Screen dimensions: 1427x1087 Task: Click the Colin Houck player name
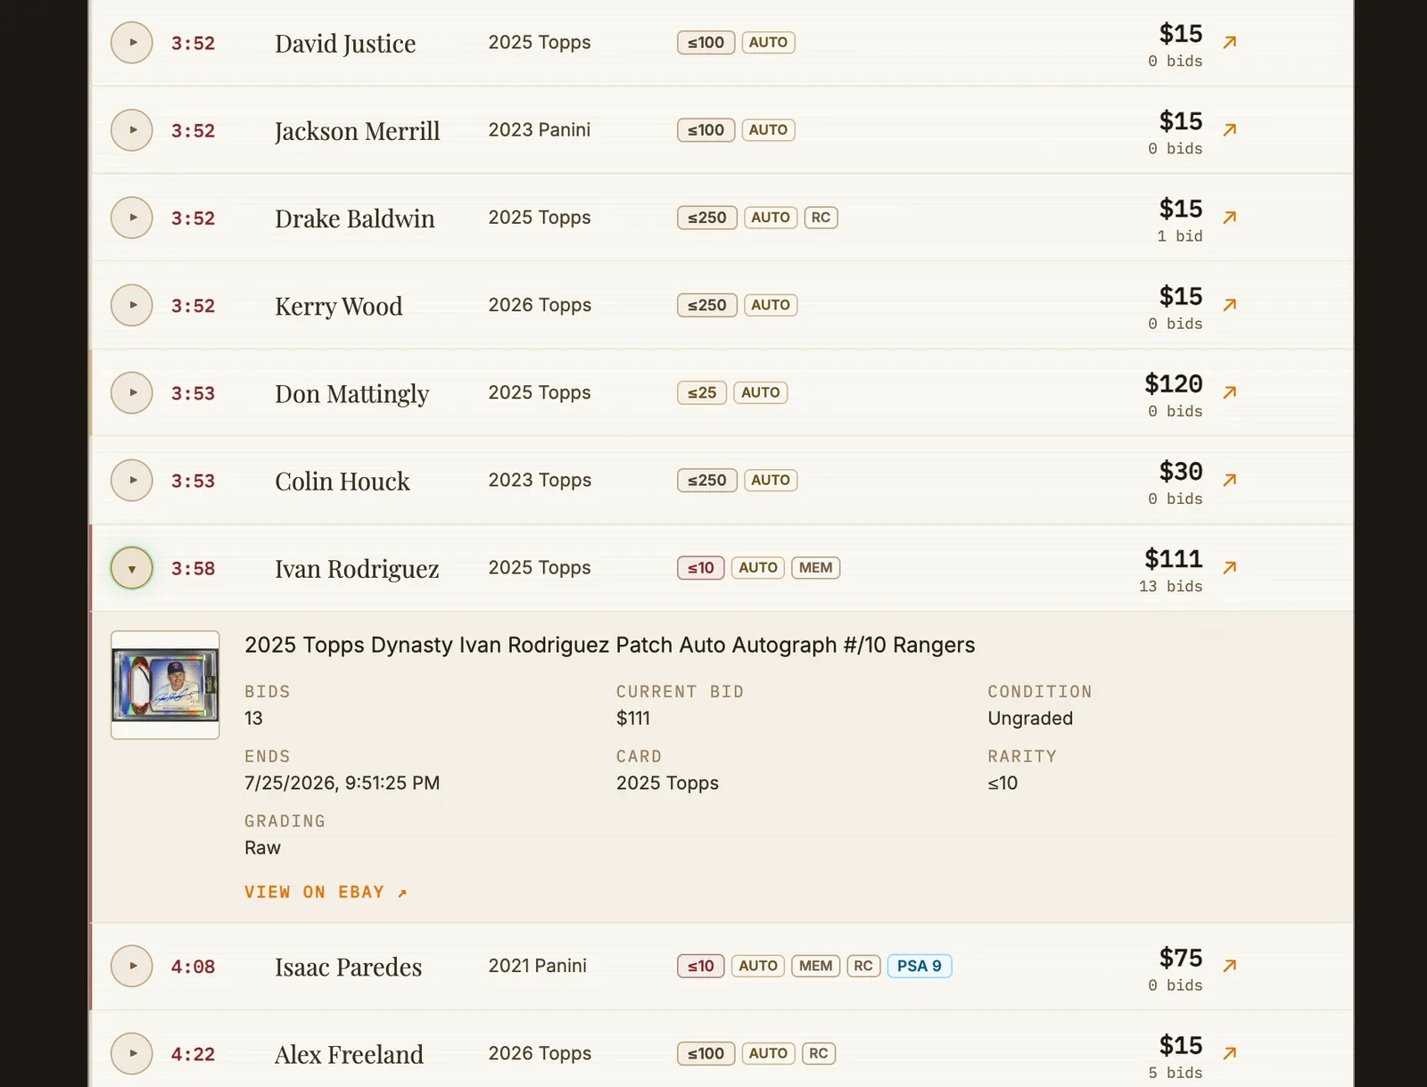342,481
